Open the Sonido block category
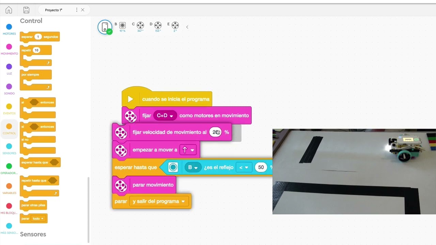 coord(9,89)
